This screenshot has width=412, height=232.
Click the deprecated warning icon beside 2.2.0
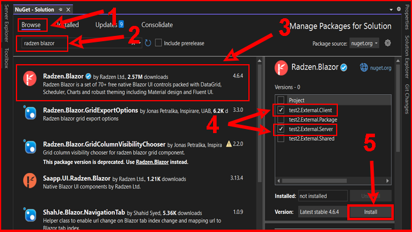(x=229, y=144)
